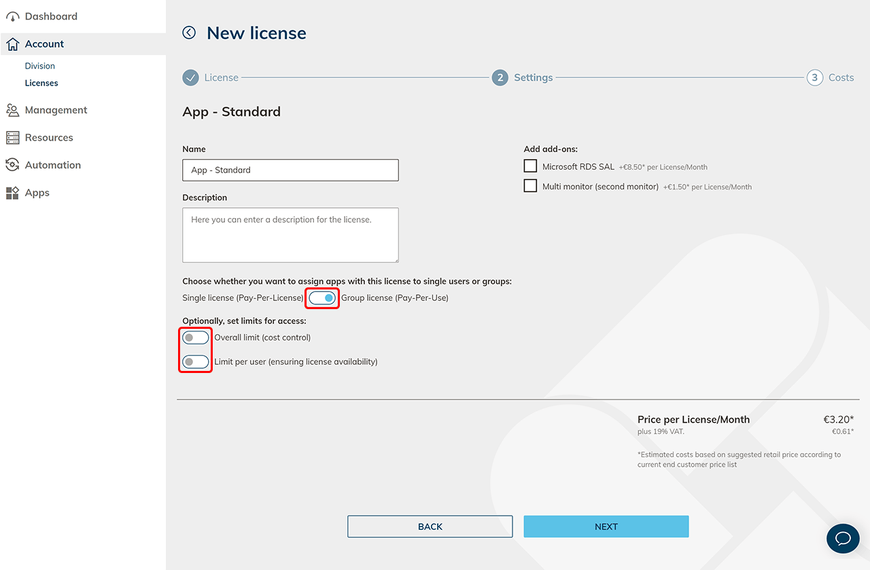
Task: Open the Division submenu item
Action: pyautogui.click(x=40, y=66)
